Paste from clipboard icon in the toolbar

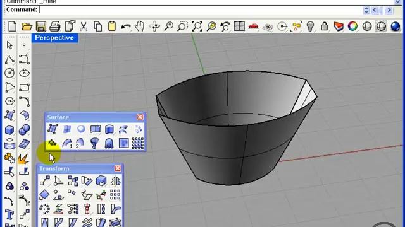click(x=112, y=26)
